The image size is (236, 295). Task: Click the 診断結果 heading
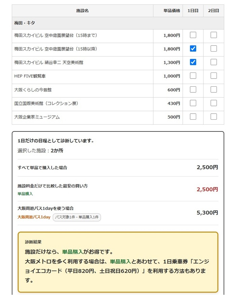pos(33,242)
